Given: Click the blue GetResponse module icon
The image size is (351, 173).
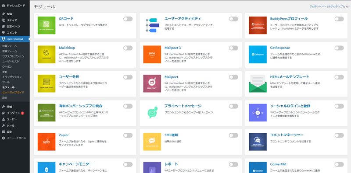Looking at the screenshot, I should tap(258, 55).
